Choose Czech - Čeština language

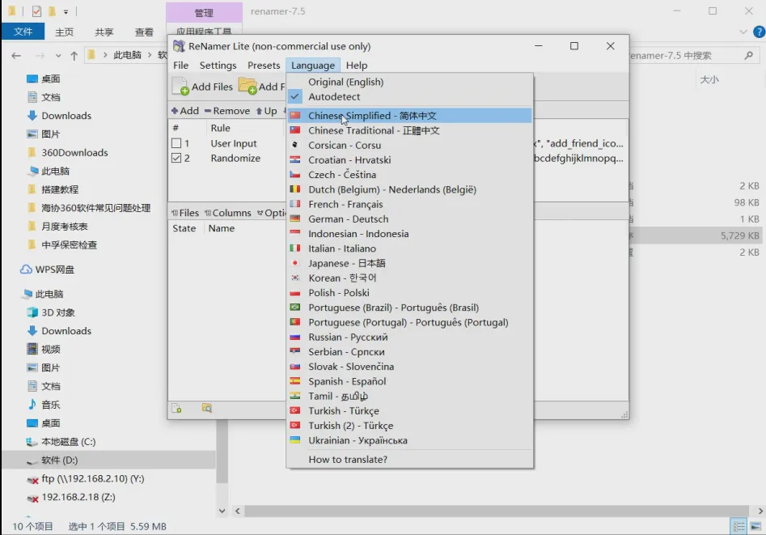[409, 175]
